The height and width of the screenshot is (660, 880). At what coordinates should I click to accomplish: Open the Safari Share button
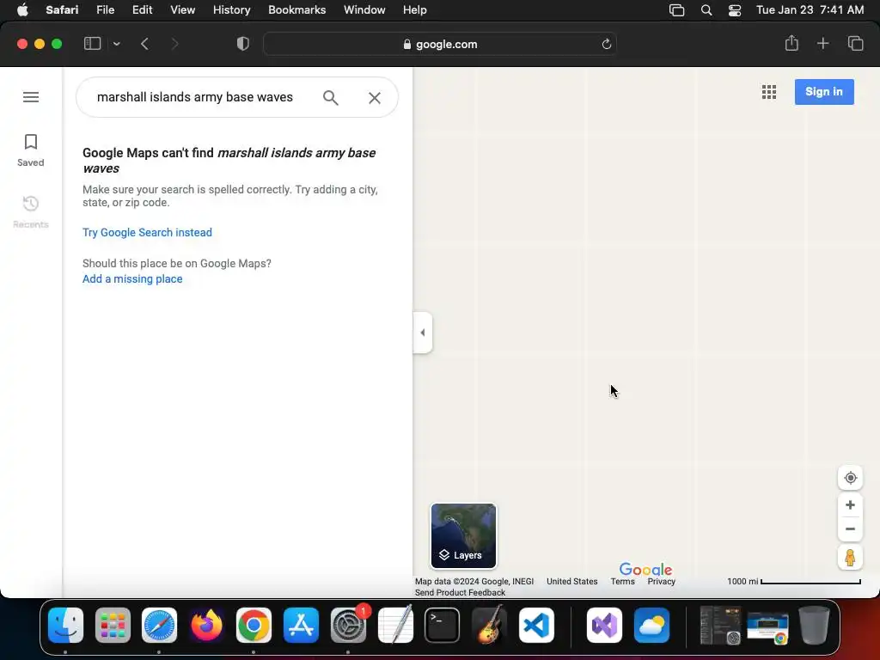point(791,43)
